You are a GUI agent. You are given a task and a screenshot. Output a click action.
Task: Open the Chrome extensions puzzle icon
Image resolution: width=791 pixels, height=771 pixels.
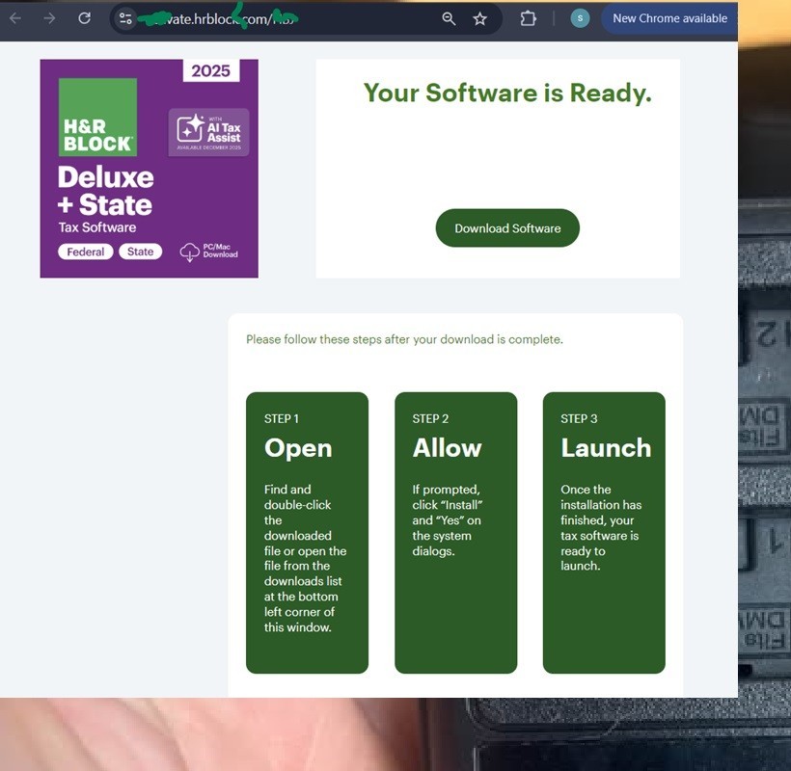528,18
